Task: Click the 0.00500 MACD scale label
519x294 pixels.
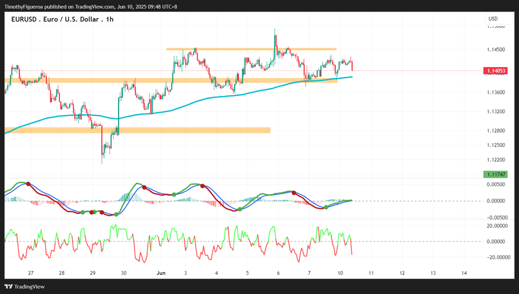Action: tap(496, 184)
